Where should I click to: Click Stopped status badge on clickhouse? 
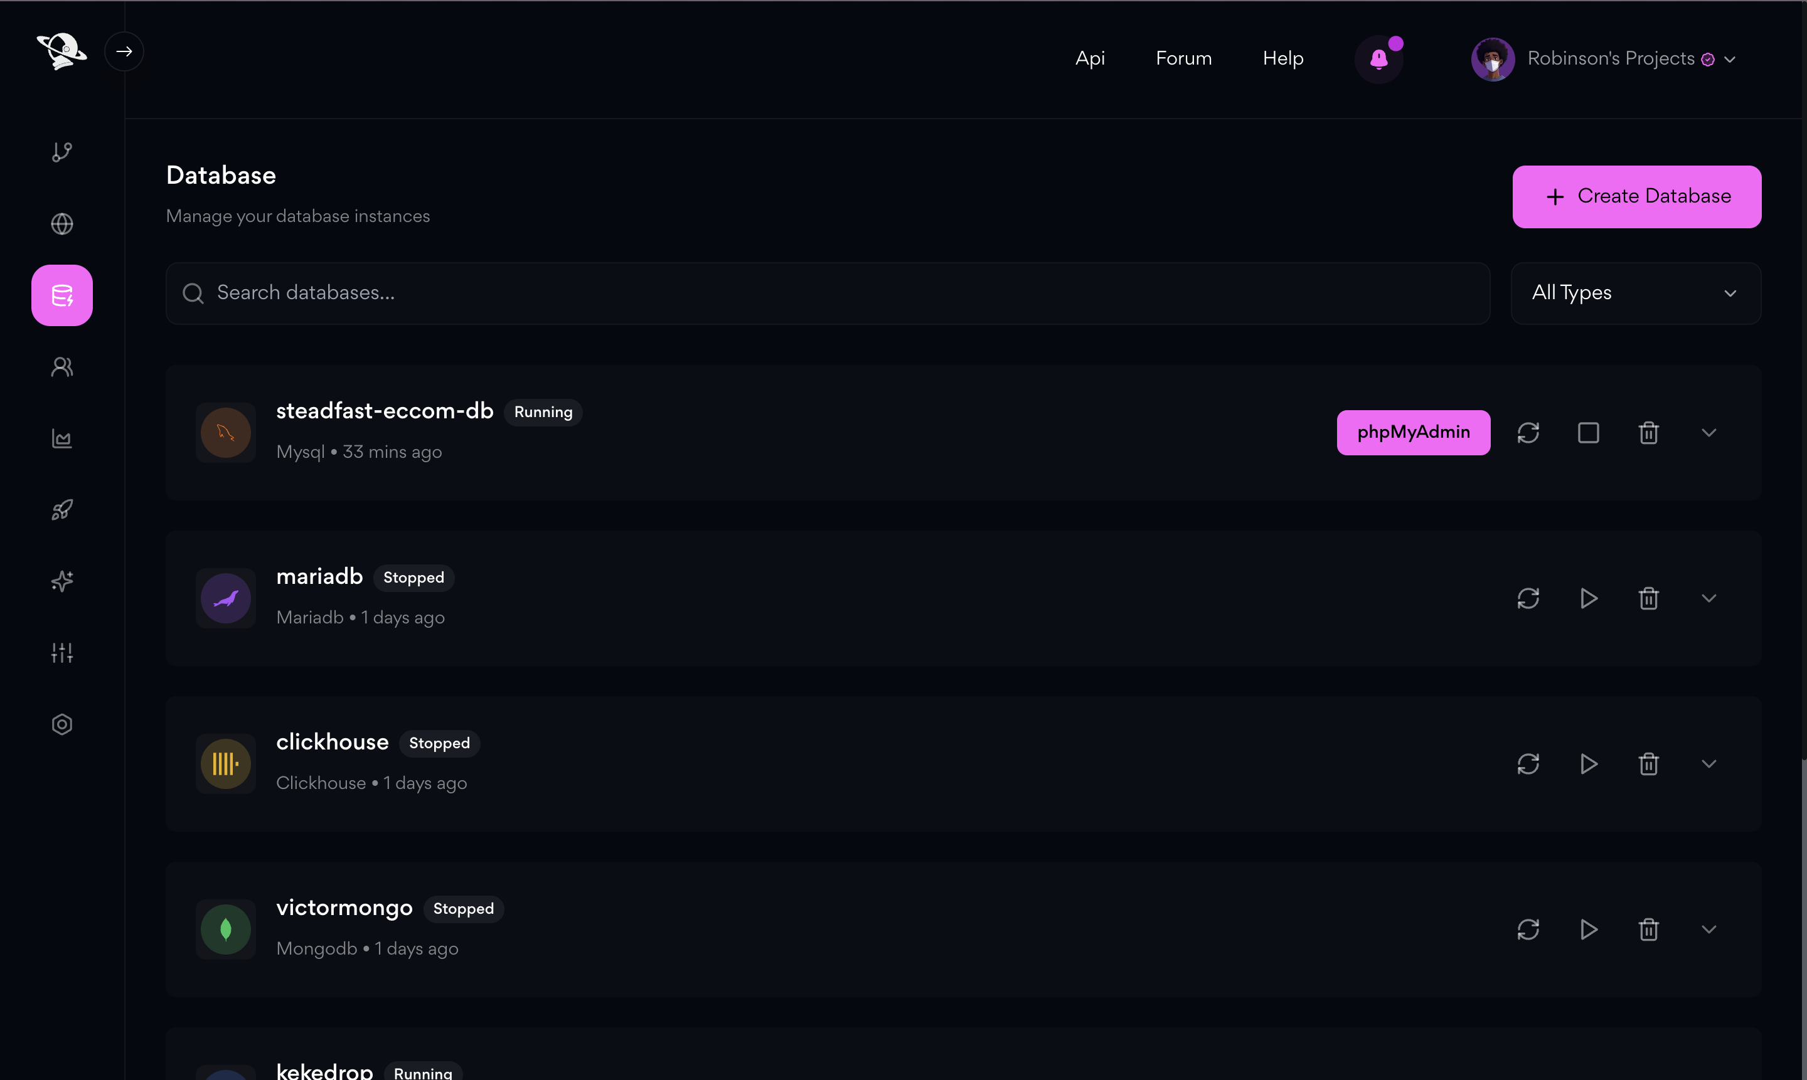coord(439,743)
